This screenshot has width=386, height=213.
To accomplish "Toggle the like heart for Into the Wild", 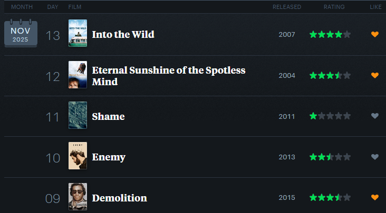I will click(x=375, y=35).
